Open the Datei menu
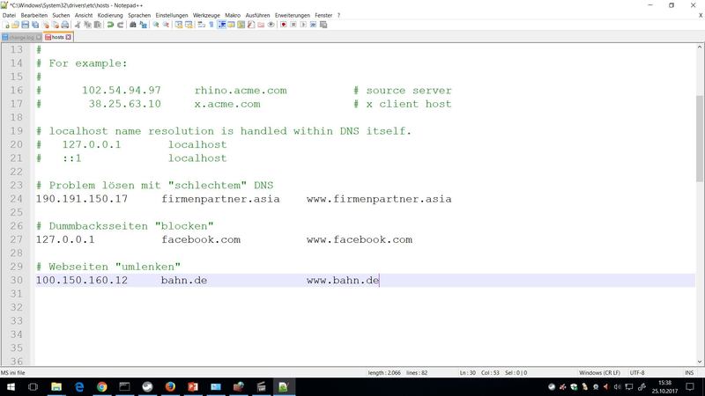 coord(9,15)
